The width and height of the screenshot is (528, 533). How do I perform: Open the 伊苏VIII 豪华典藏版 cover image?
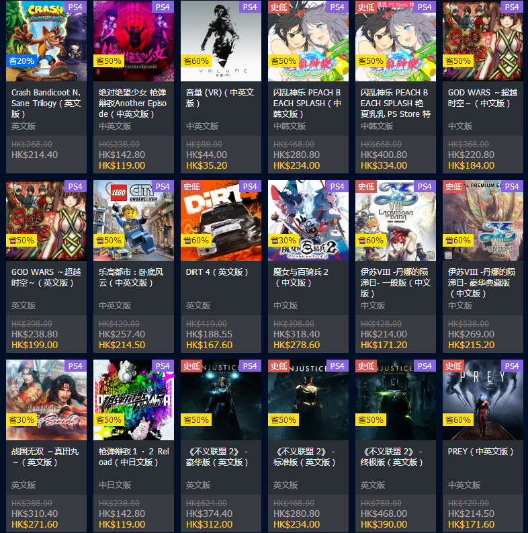[483, 220]
